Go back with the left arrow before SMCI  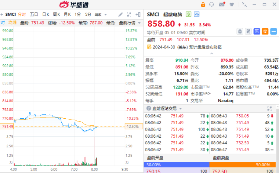point(1,15)
